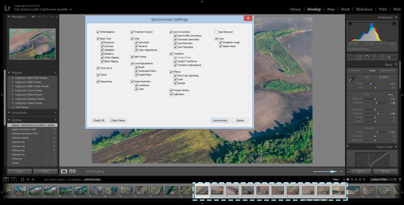Add a new preset with plus icon
The image size is (404, 205).
pos(55,73)
